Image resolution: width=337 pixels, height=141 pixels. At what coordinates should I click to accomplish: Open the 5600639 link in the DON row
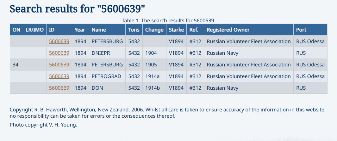point(59,88)
